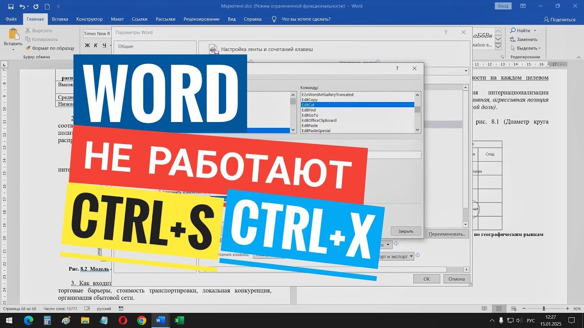Click the Поделиться share button

coord(559,20)
